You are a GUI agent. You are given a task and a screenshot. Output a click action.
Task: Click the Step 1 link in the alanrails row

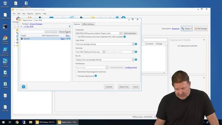point(63,39)
